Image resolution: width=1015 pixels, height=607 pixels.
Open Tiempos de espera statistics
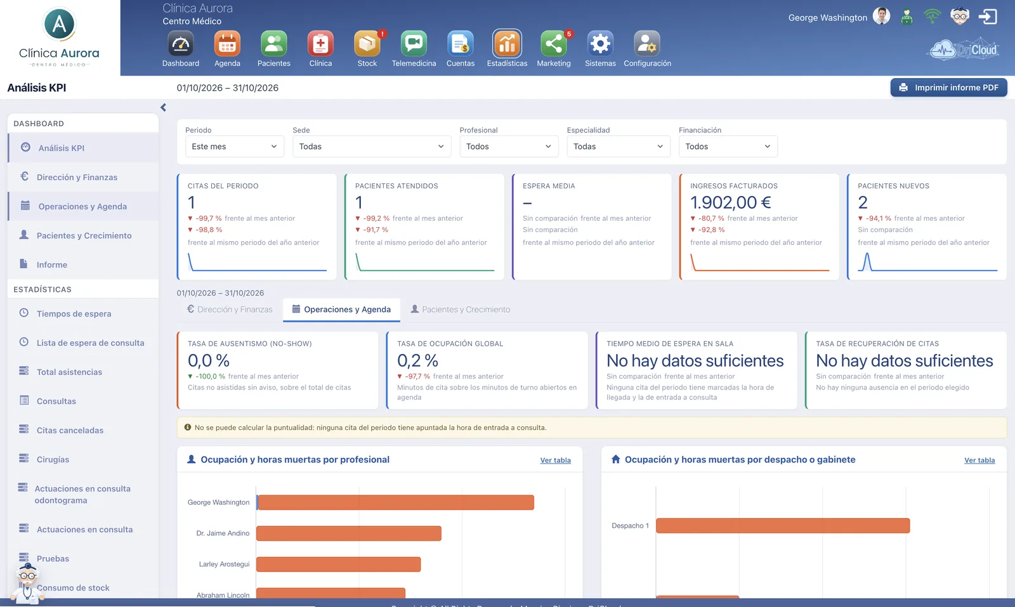click(84, 313)
